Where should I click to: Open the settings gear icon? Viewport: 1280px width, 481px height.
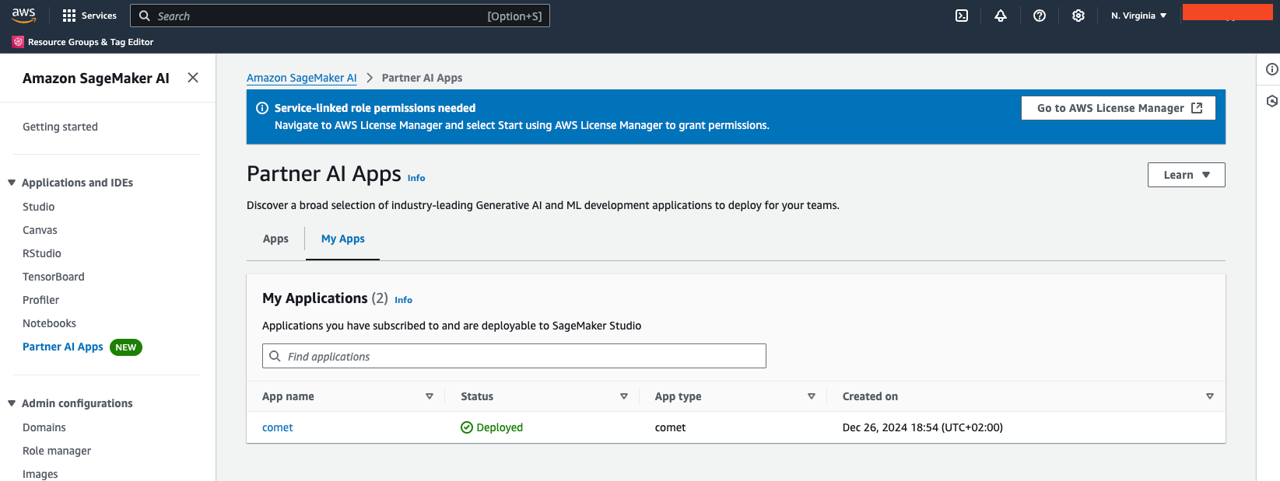pos(1078,16)
